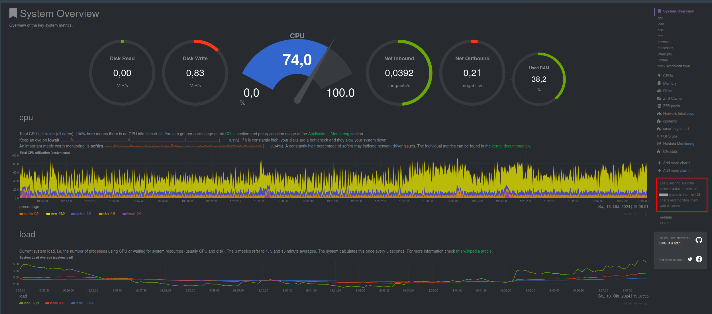
Task: Click the resize handle under load chart
Action: 646,303
